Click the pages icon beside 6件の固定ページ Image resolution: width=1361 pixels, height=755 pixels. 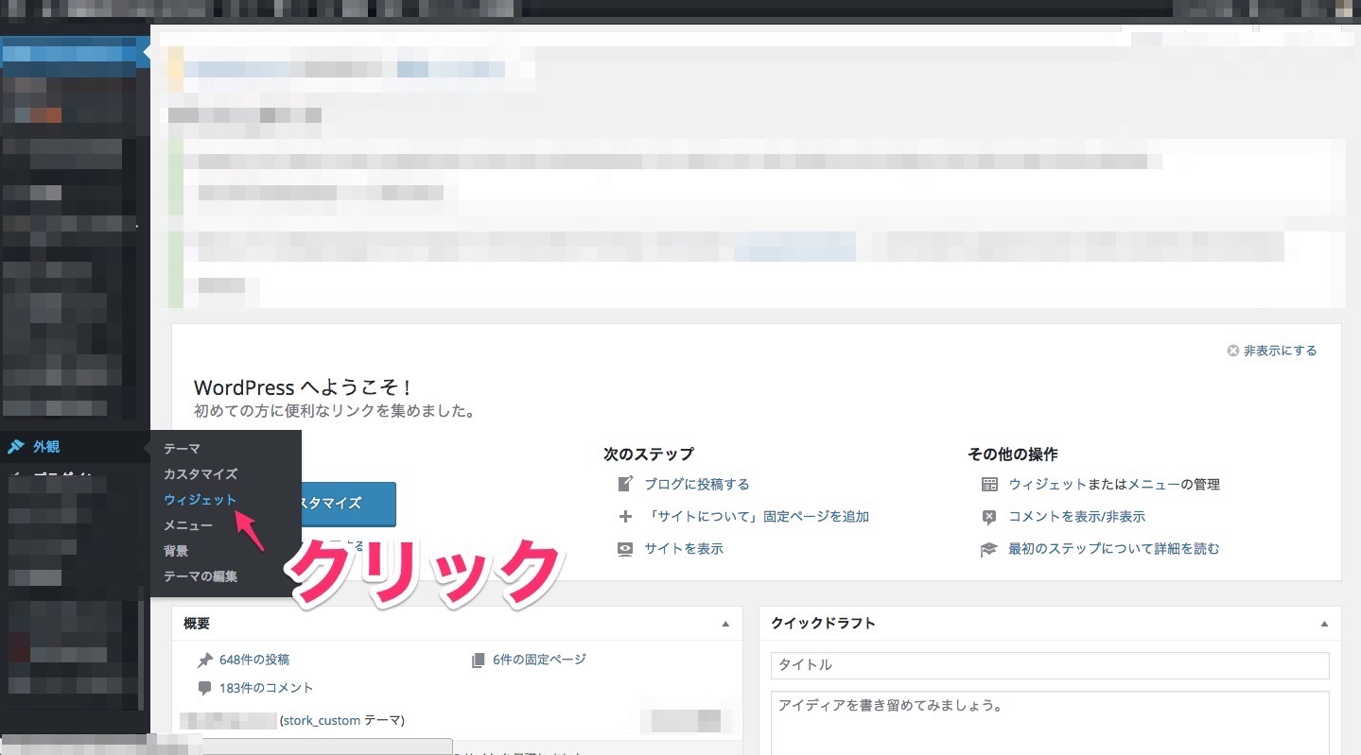pos(479,660)
